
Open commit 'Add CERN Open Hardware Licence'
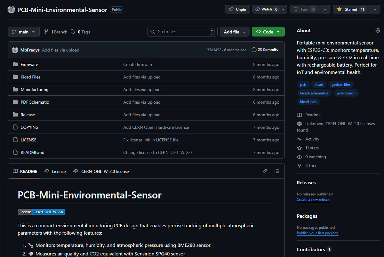coord(156,127)
